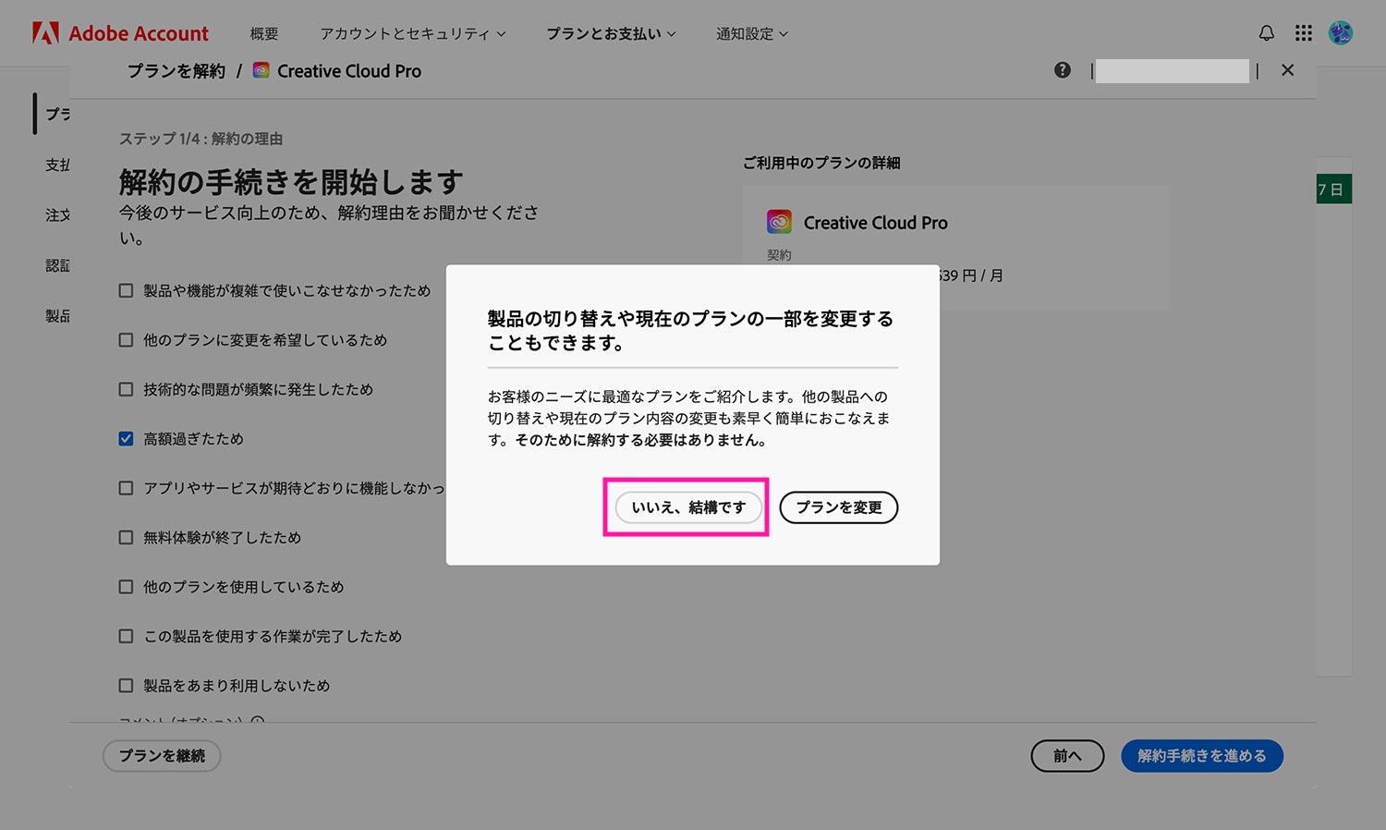Viewport: 1386px width, 830px height.
Task: Open the notifications bell
Action: 1266,32
